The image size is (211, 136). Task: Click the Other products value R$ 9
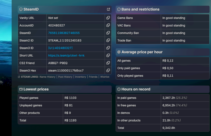(68, 113)
